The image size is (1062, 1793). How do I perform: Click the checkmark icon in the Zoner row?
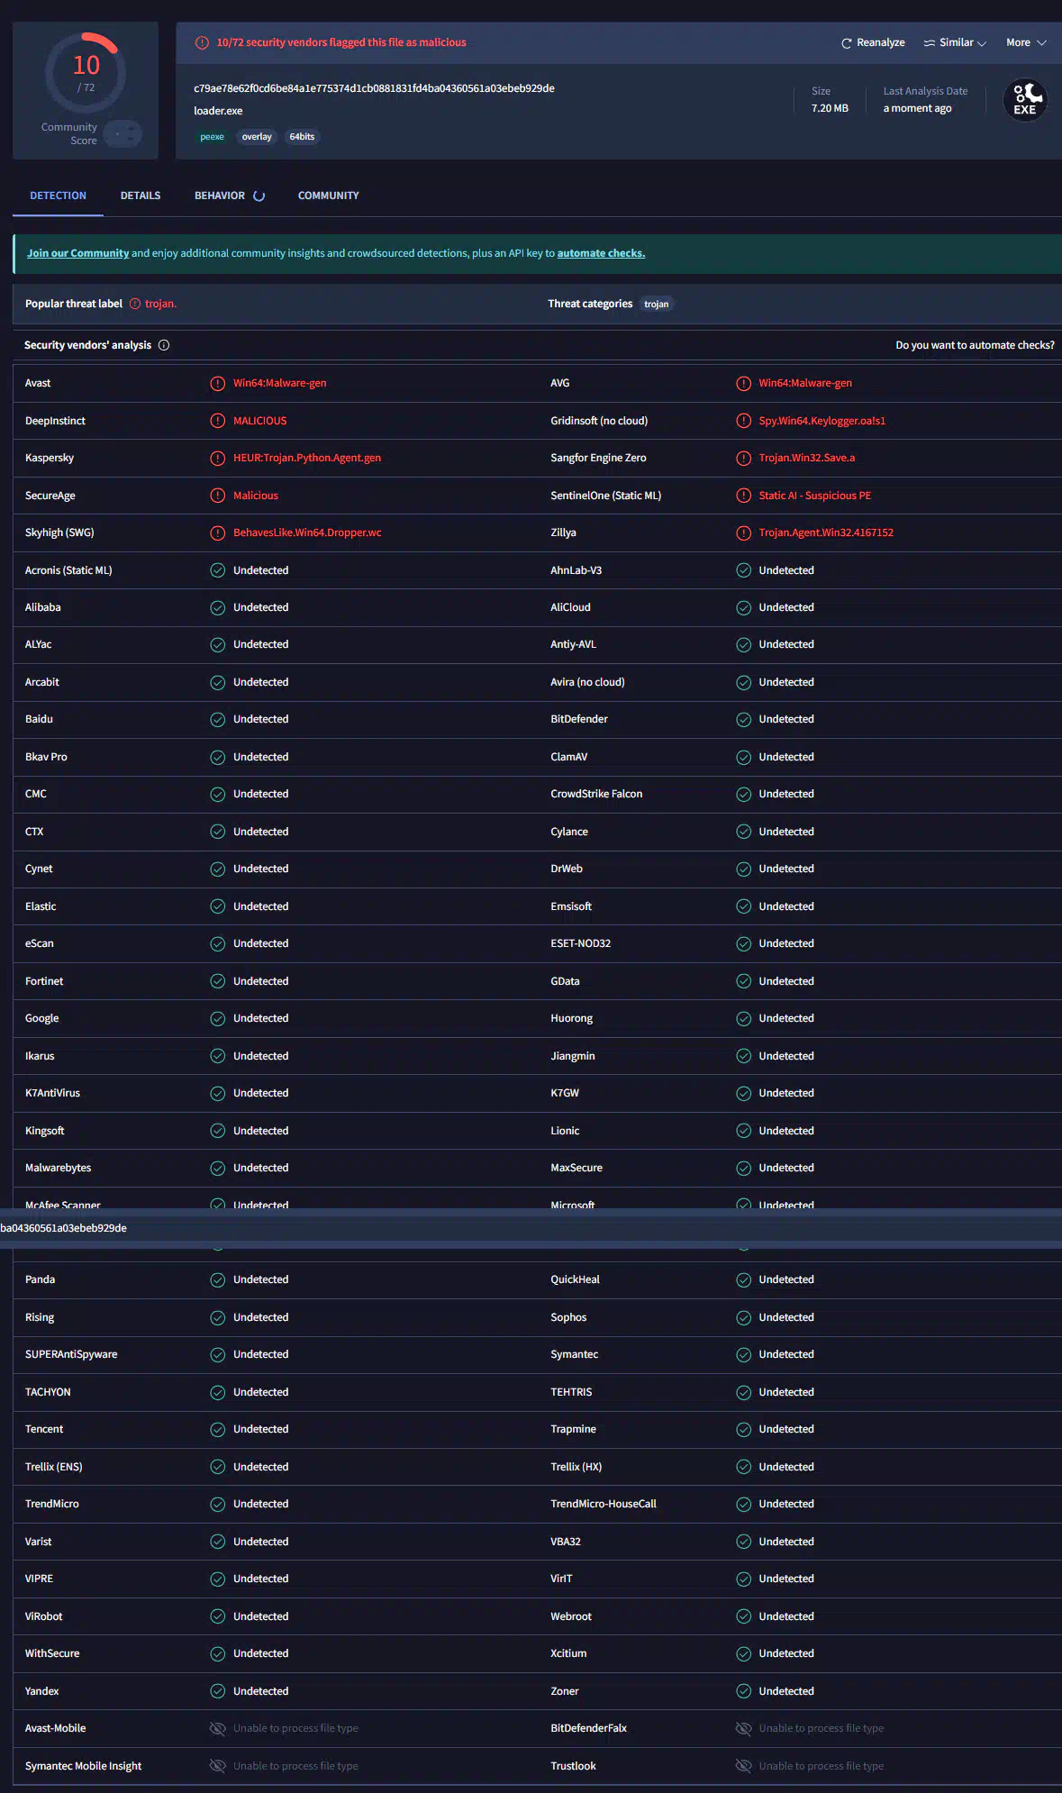pyautogui.click(x=743, y=1691)
